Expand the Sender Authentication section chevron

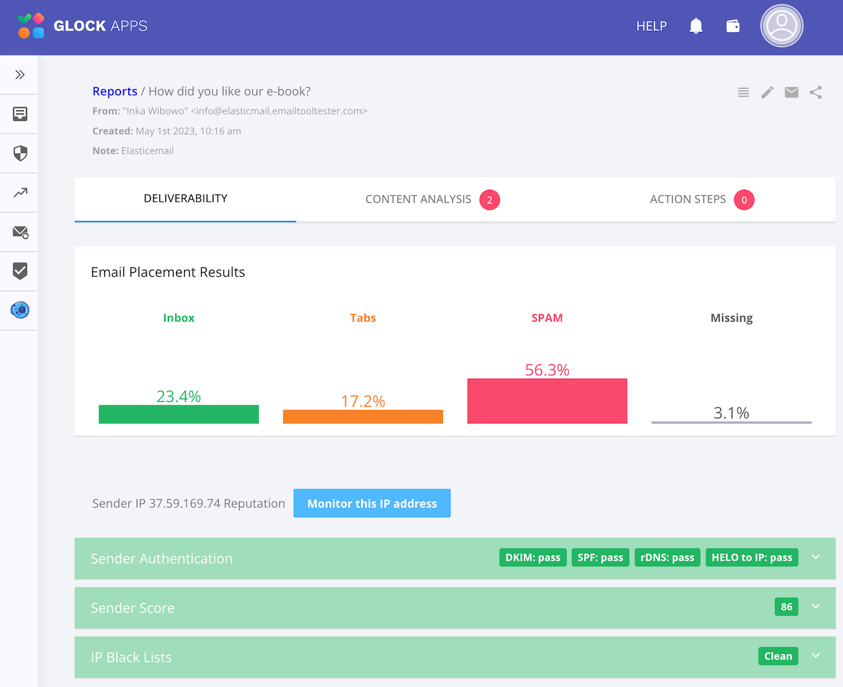pyautogui.click(x=815, y=557)
